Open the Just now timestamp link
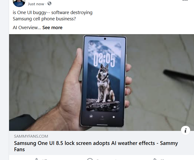Screen dimensions: 194x160 pyautogui.click(x=36, y=4)
